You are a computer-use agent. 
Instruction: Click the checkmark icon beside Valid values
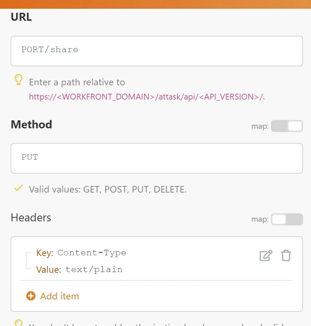click(18, 188)
